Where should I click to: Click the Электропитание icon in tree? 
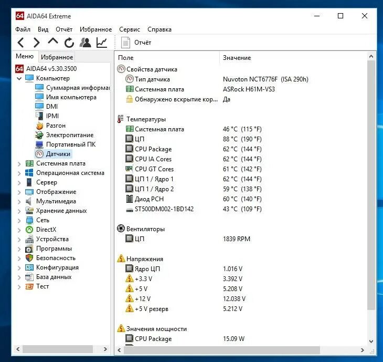(x=39, y=135)
